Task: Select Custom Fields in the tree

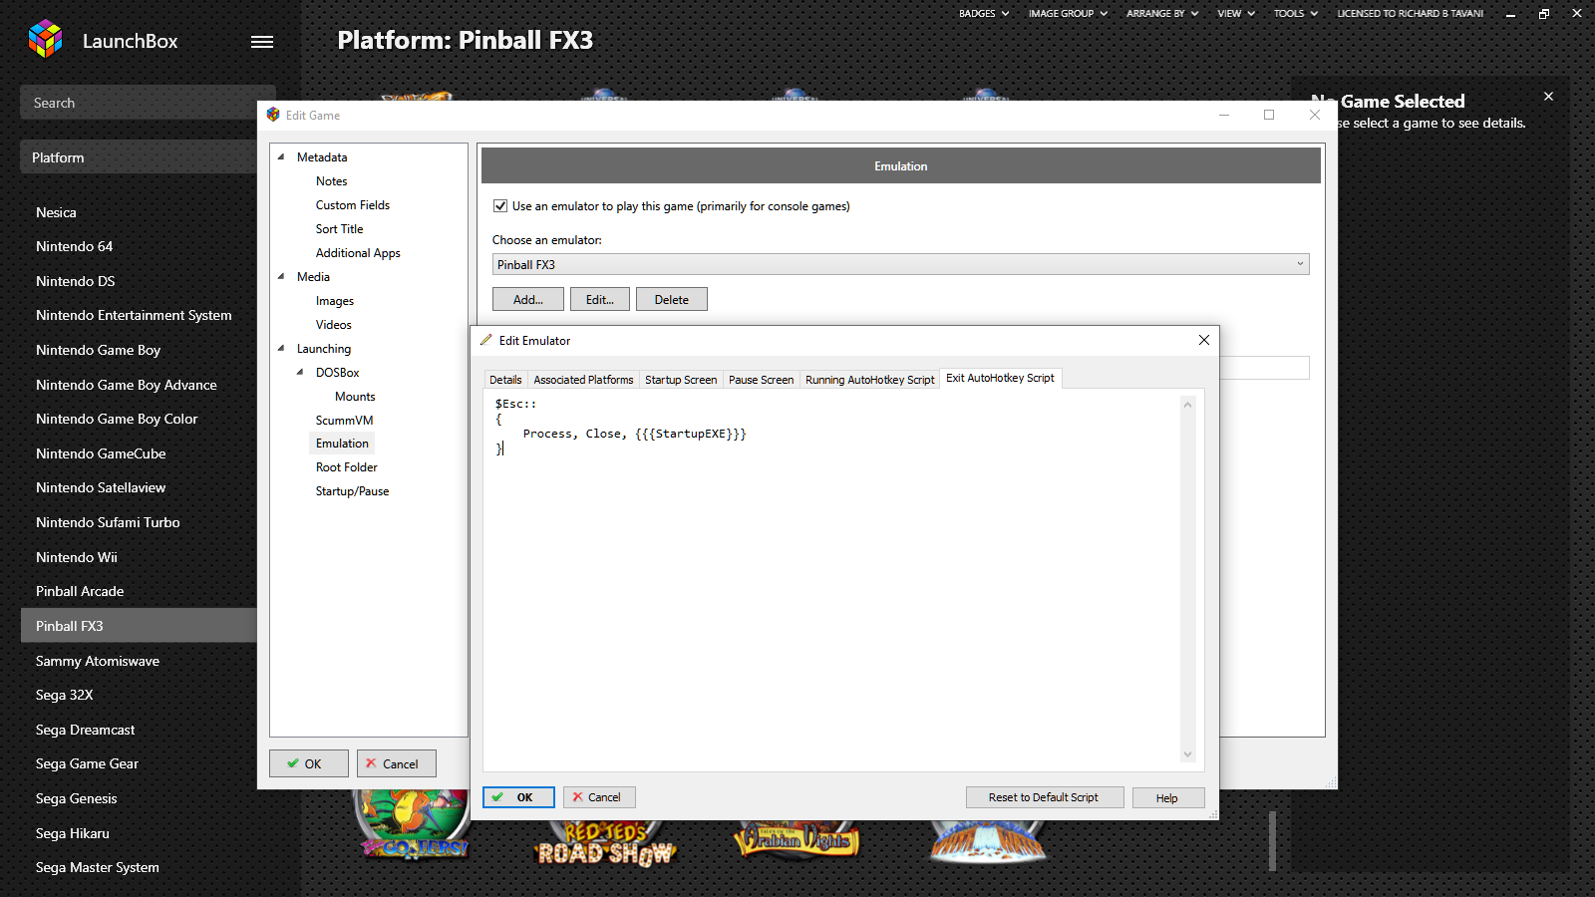Action: point(353,204)
